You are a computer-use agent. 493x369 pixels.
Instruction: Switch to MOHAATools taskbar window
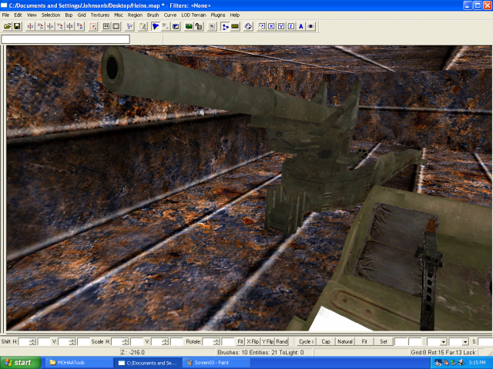click(x=79, y=363)
